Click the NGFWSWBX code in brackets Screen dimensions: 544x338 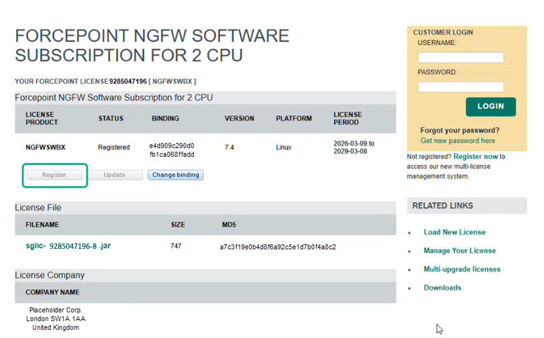click(172, 81)
